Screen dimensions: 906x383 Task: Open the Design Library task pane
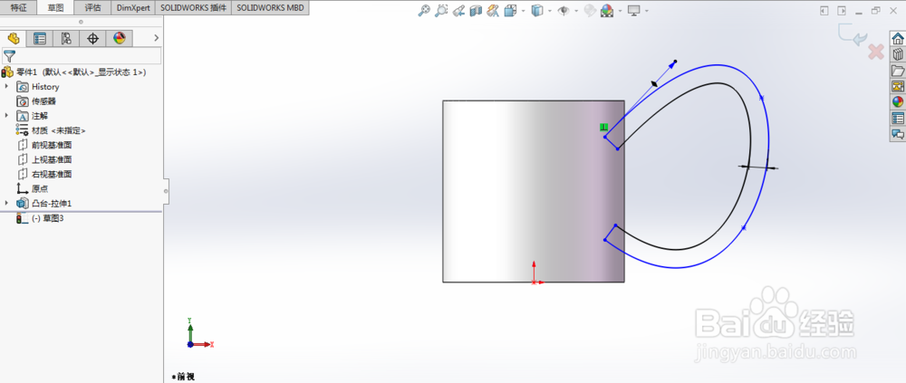tap(897, 55)
